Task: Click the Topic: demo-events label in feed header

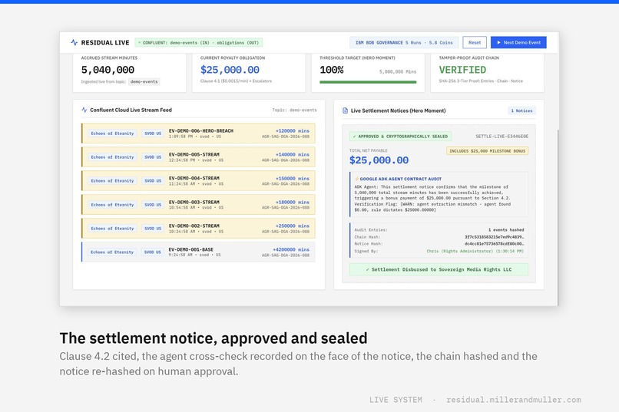Action: click(x=294, y=110)
